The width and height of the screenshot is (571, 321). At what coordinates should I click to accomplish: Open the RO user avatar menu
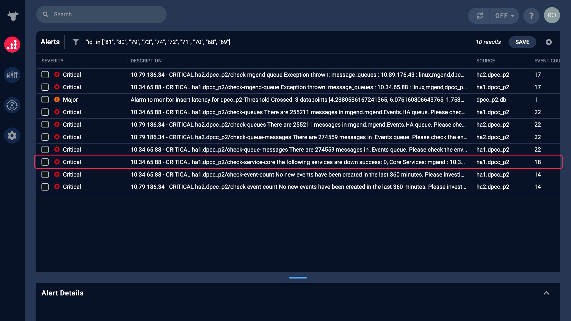[552, 15]
